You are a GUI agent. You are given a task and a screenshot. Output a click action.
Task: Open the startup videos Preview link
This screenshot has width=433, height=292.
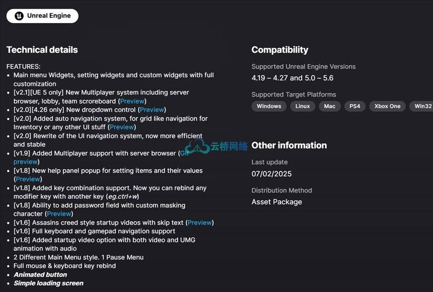tap(200, 222)
